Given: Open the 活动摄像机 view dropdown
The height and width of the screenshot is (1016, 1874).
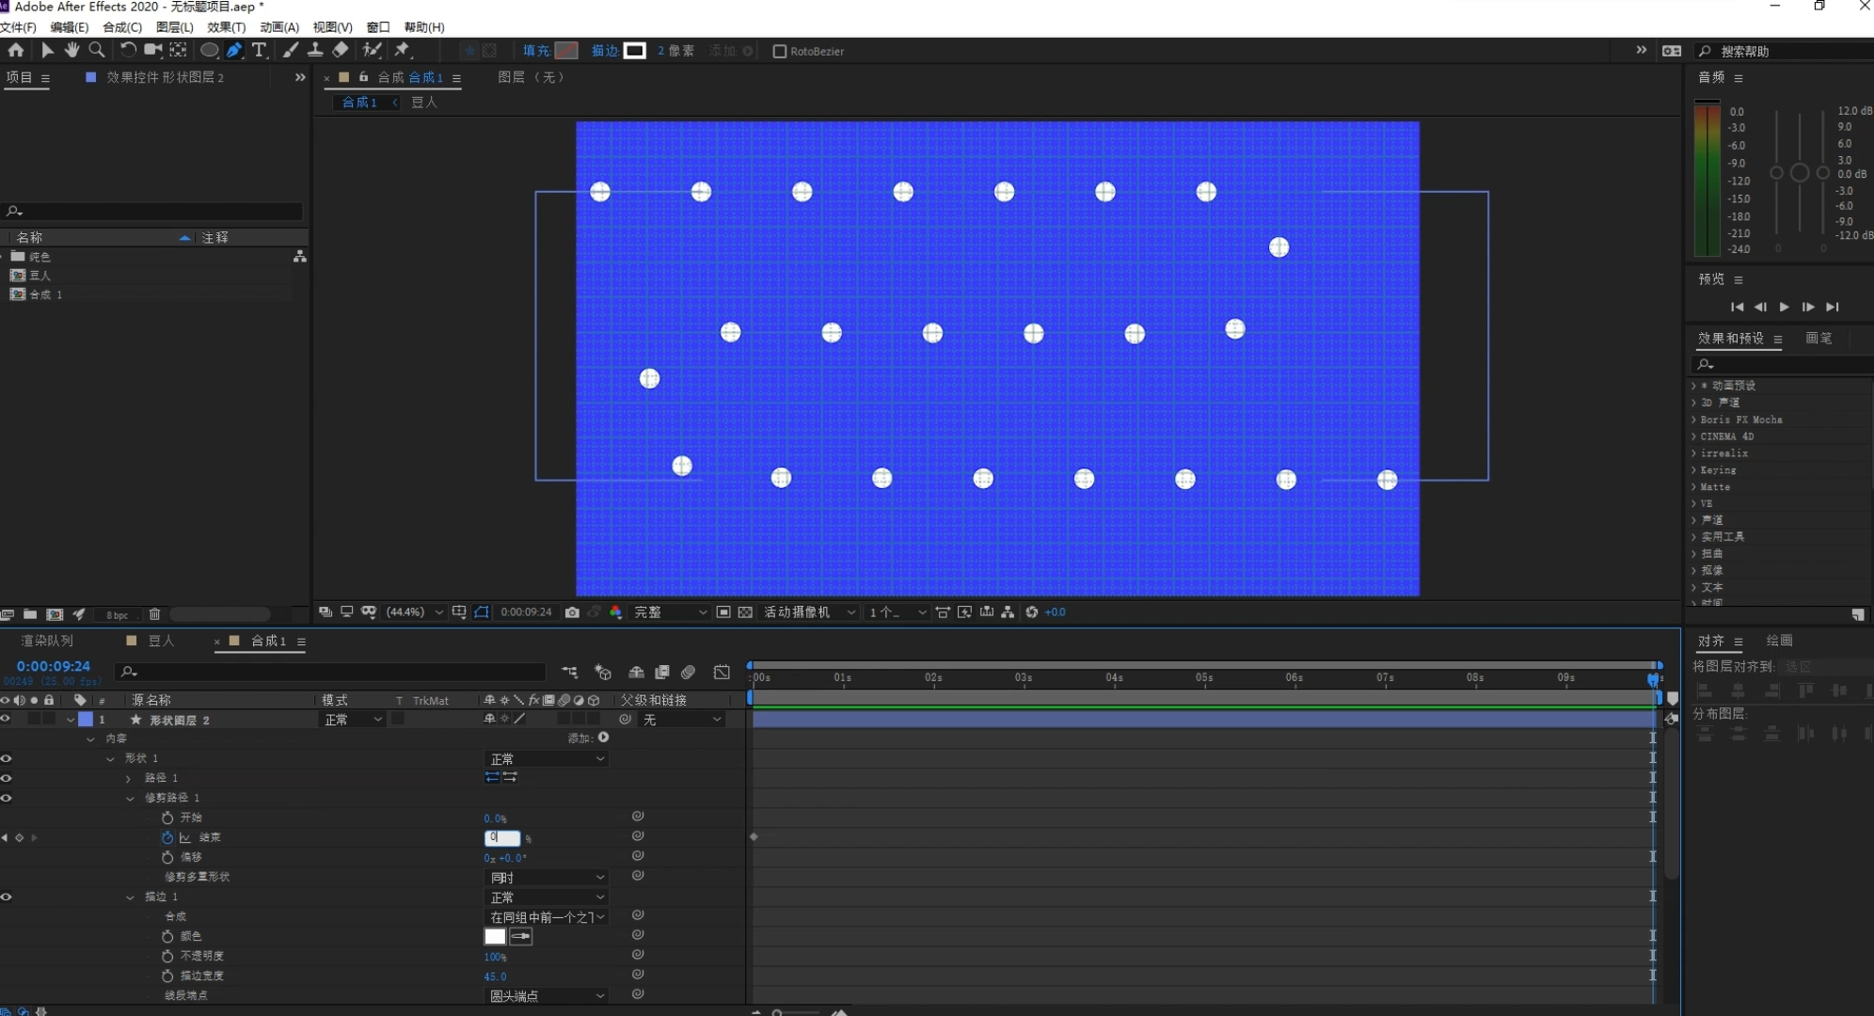Looking at the screenshot, I should pyautogui.click(x=809, y=612).
